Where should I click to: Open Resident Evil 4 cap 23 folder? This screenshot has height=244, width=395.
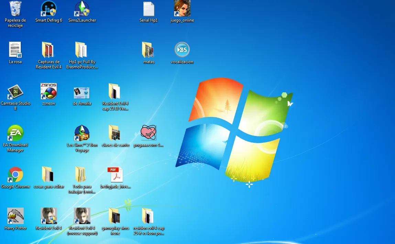pos(114,91)
